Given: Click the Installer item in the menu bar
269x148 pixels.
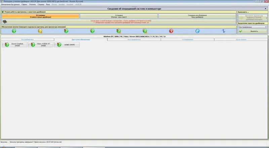Looking at the screenshot, I should tap(62, 4).
